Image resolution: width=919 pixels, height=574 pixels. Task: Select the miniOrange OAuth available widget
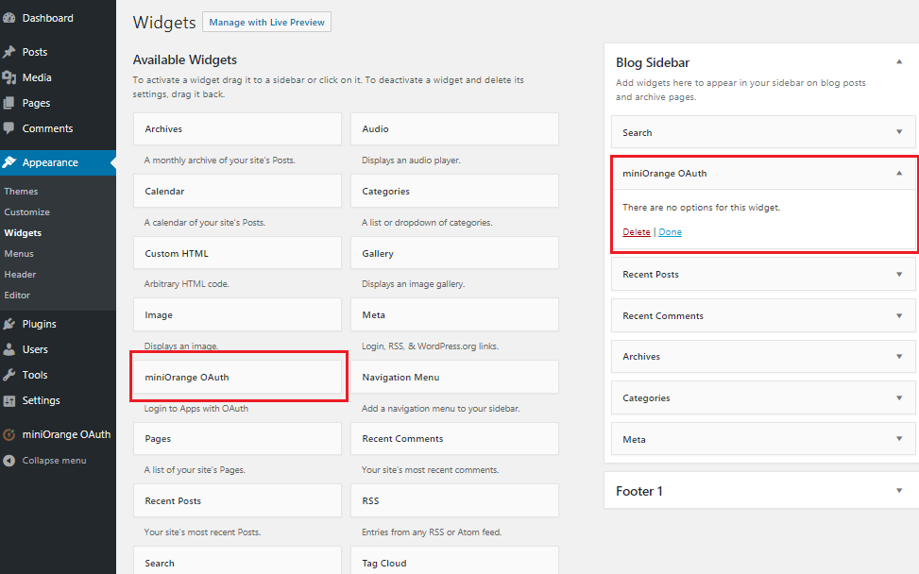pos(237,378)
